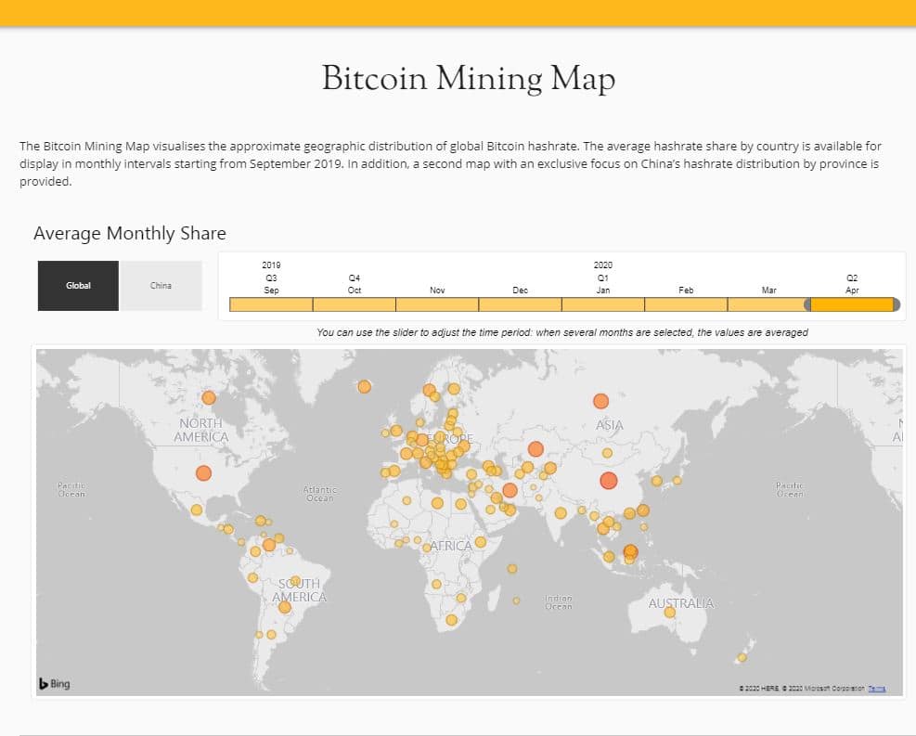Click the New Zealand bubble
Image resolution: width=916 pixels, height=736 pixels.
tap(741, 658)
